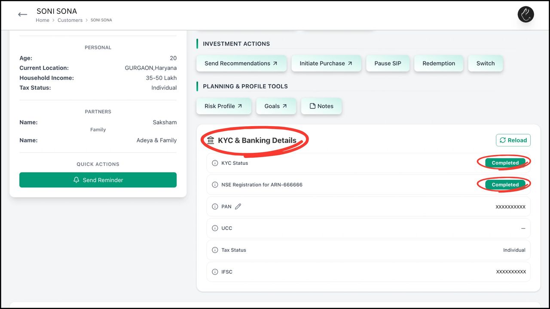550x309 pixels.
Task: Click the app logo in the top right
Action: 526,14
